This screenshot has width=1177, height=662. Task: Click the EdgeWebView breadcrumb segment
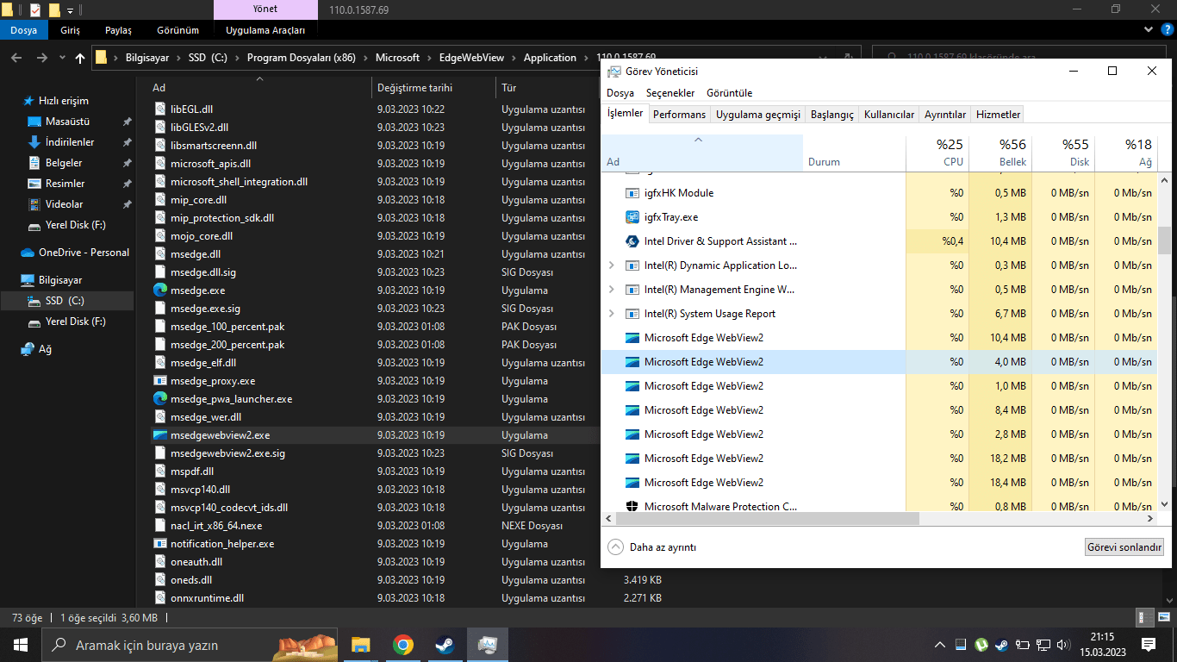click(472, 58)
